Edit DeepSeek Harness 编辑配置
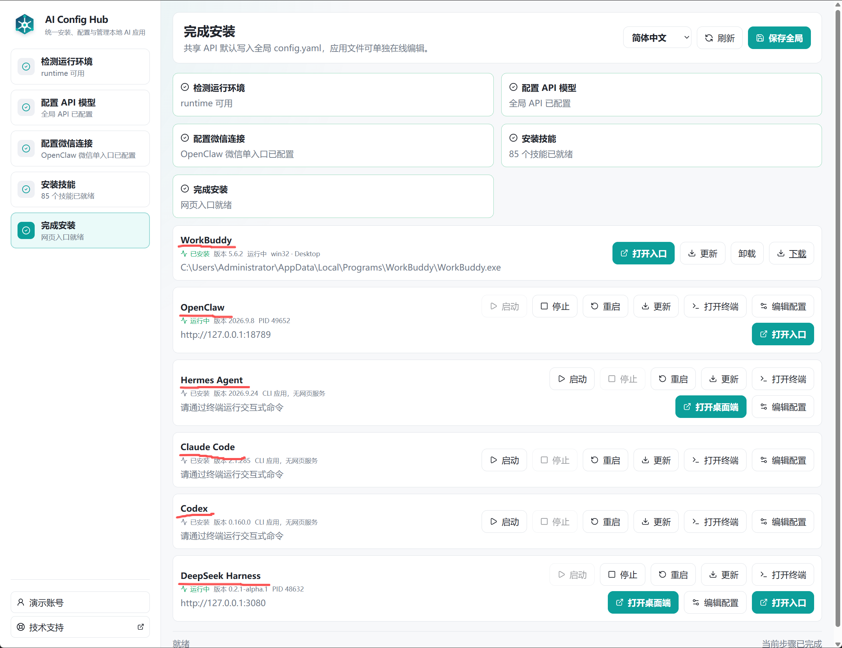The height and width of the screenshot is (648, 842). point(715,603)
